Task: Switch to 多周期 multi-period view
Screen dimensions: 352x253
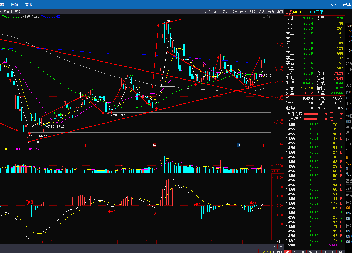Action: click(x=8, y=12)
